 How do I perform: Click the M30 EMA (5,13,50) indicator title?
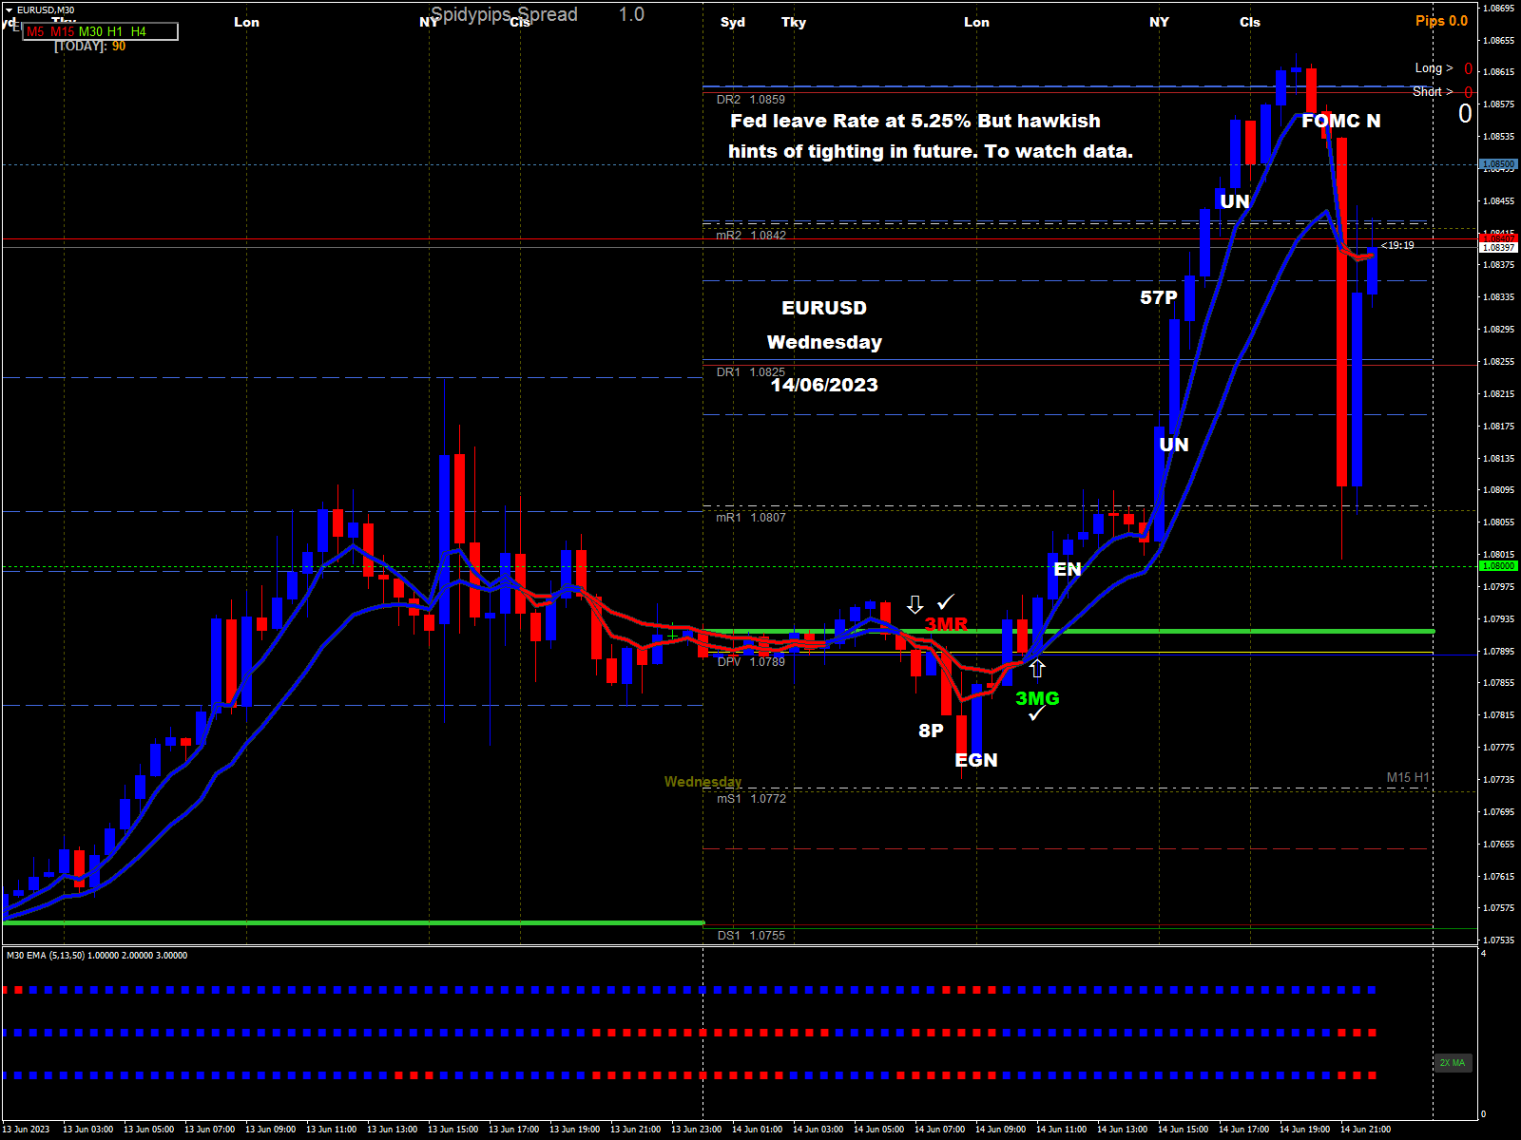point(97,956)
